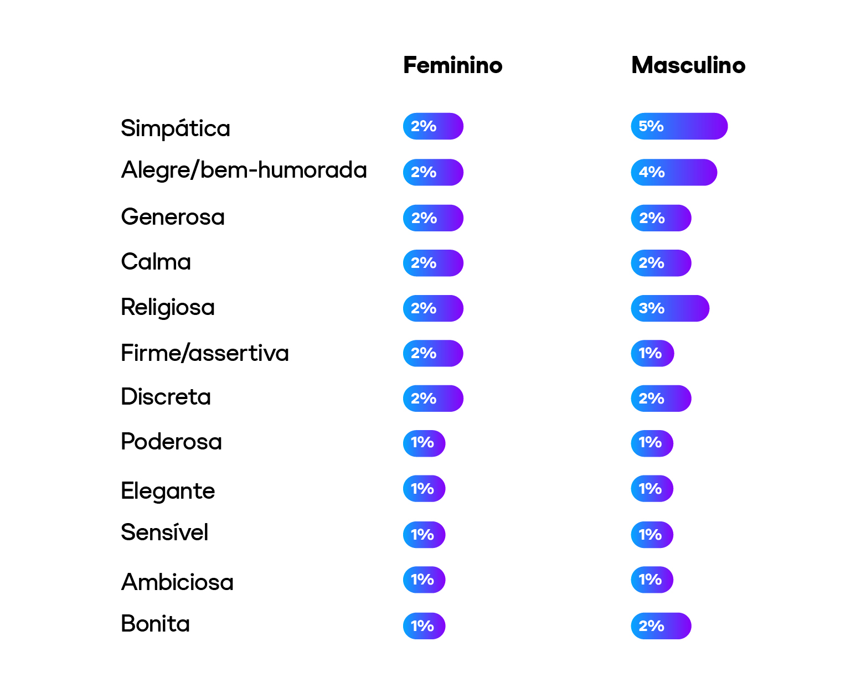The height and width of the screenshot is (693, 866).
Task: Select the Ambiciosa row label
Action: tap(177, 582)
